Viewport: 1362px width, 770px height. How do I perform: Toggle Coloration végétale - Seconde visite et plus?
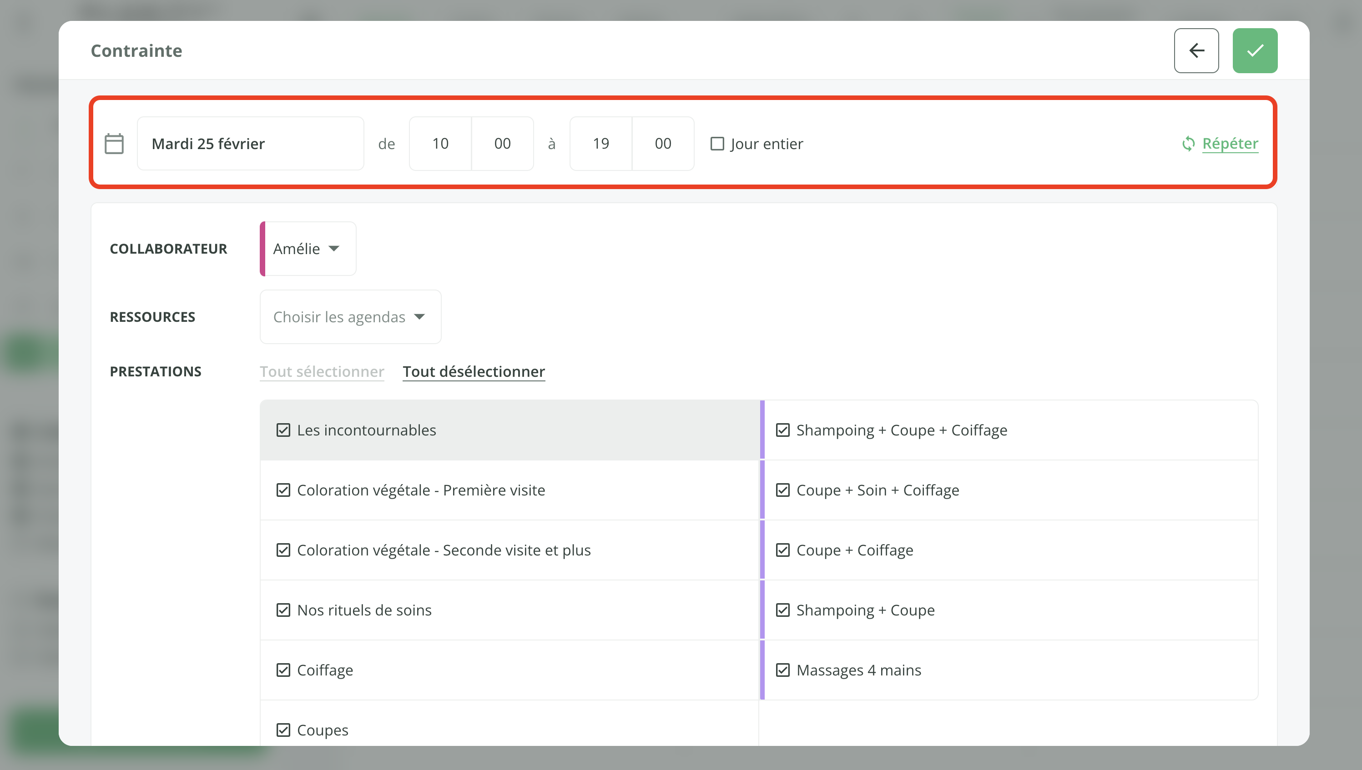click(283, 550)
